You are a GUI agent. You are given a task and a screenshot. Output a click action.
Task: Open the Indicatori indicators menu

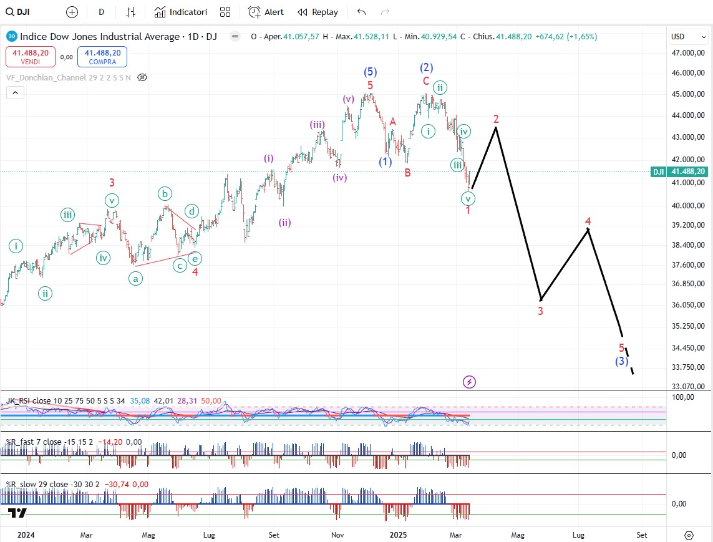(x=181, y=12)
